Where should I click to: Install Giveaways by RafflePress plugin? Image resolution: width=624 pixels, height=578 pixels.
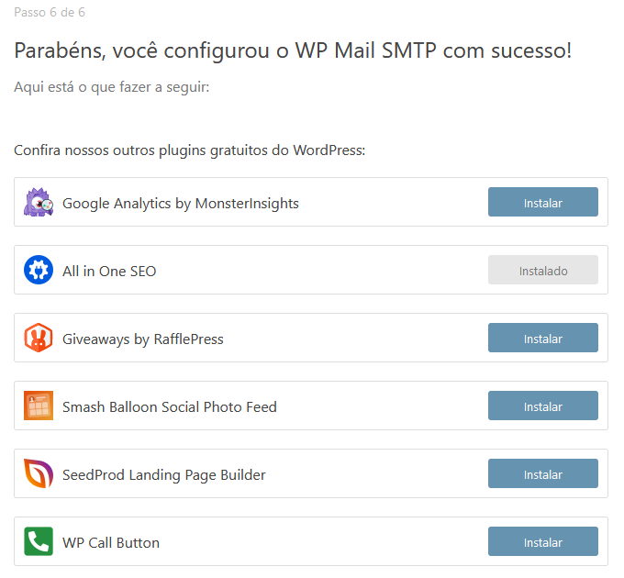pyautogui.click(x=543, y=339)
